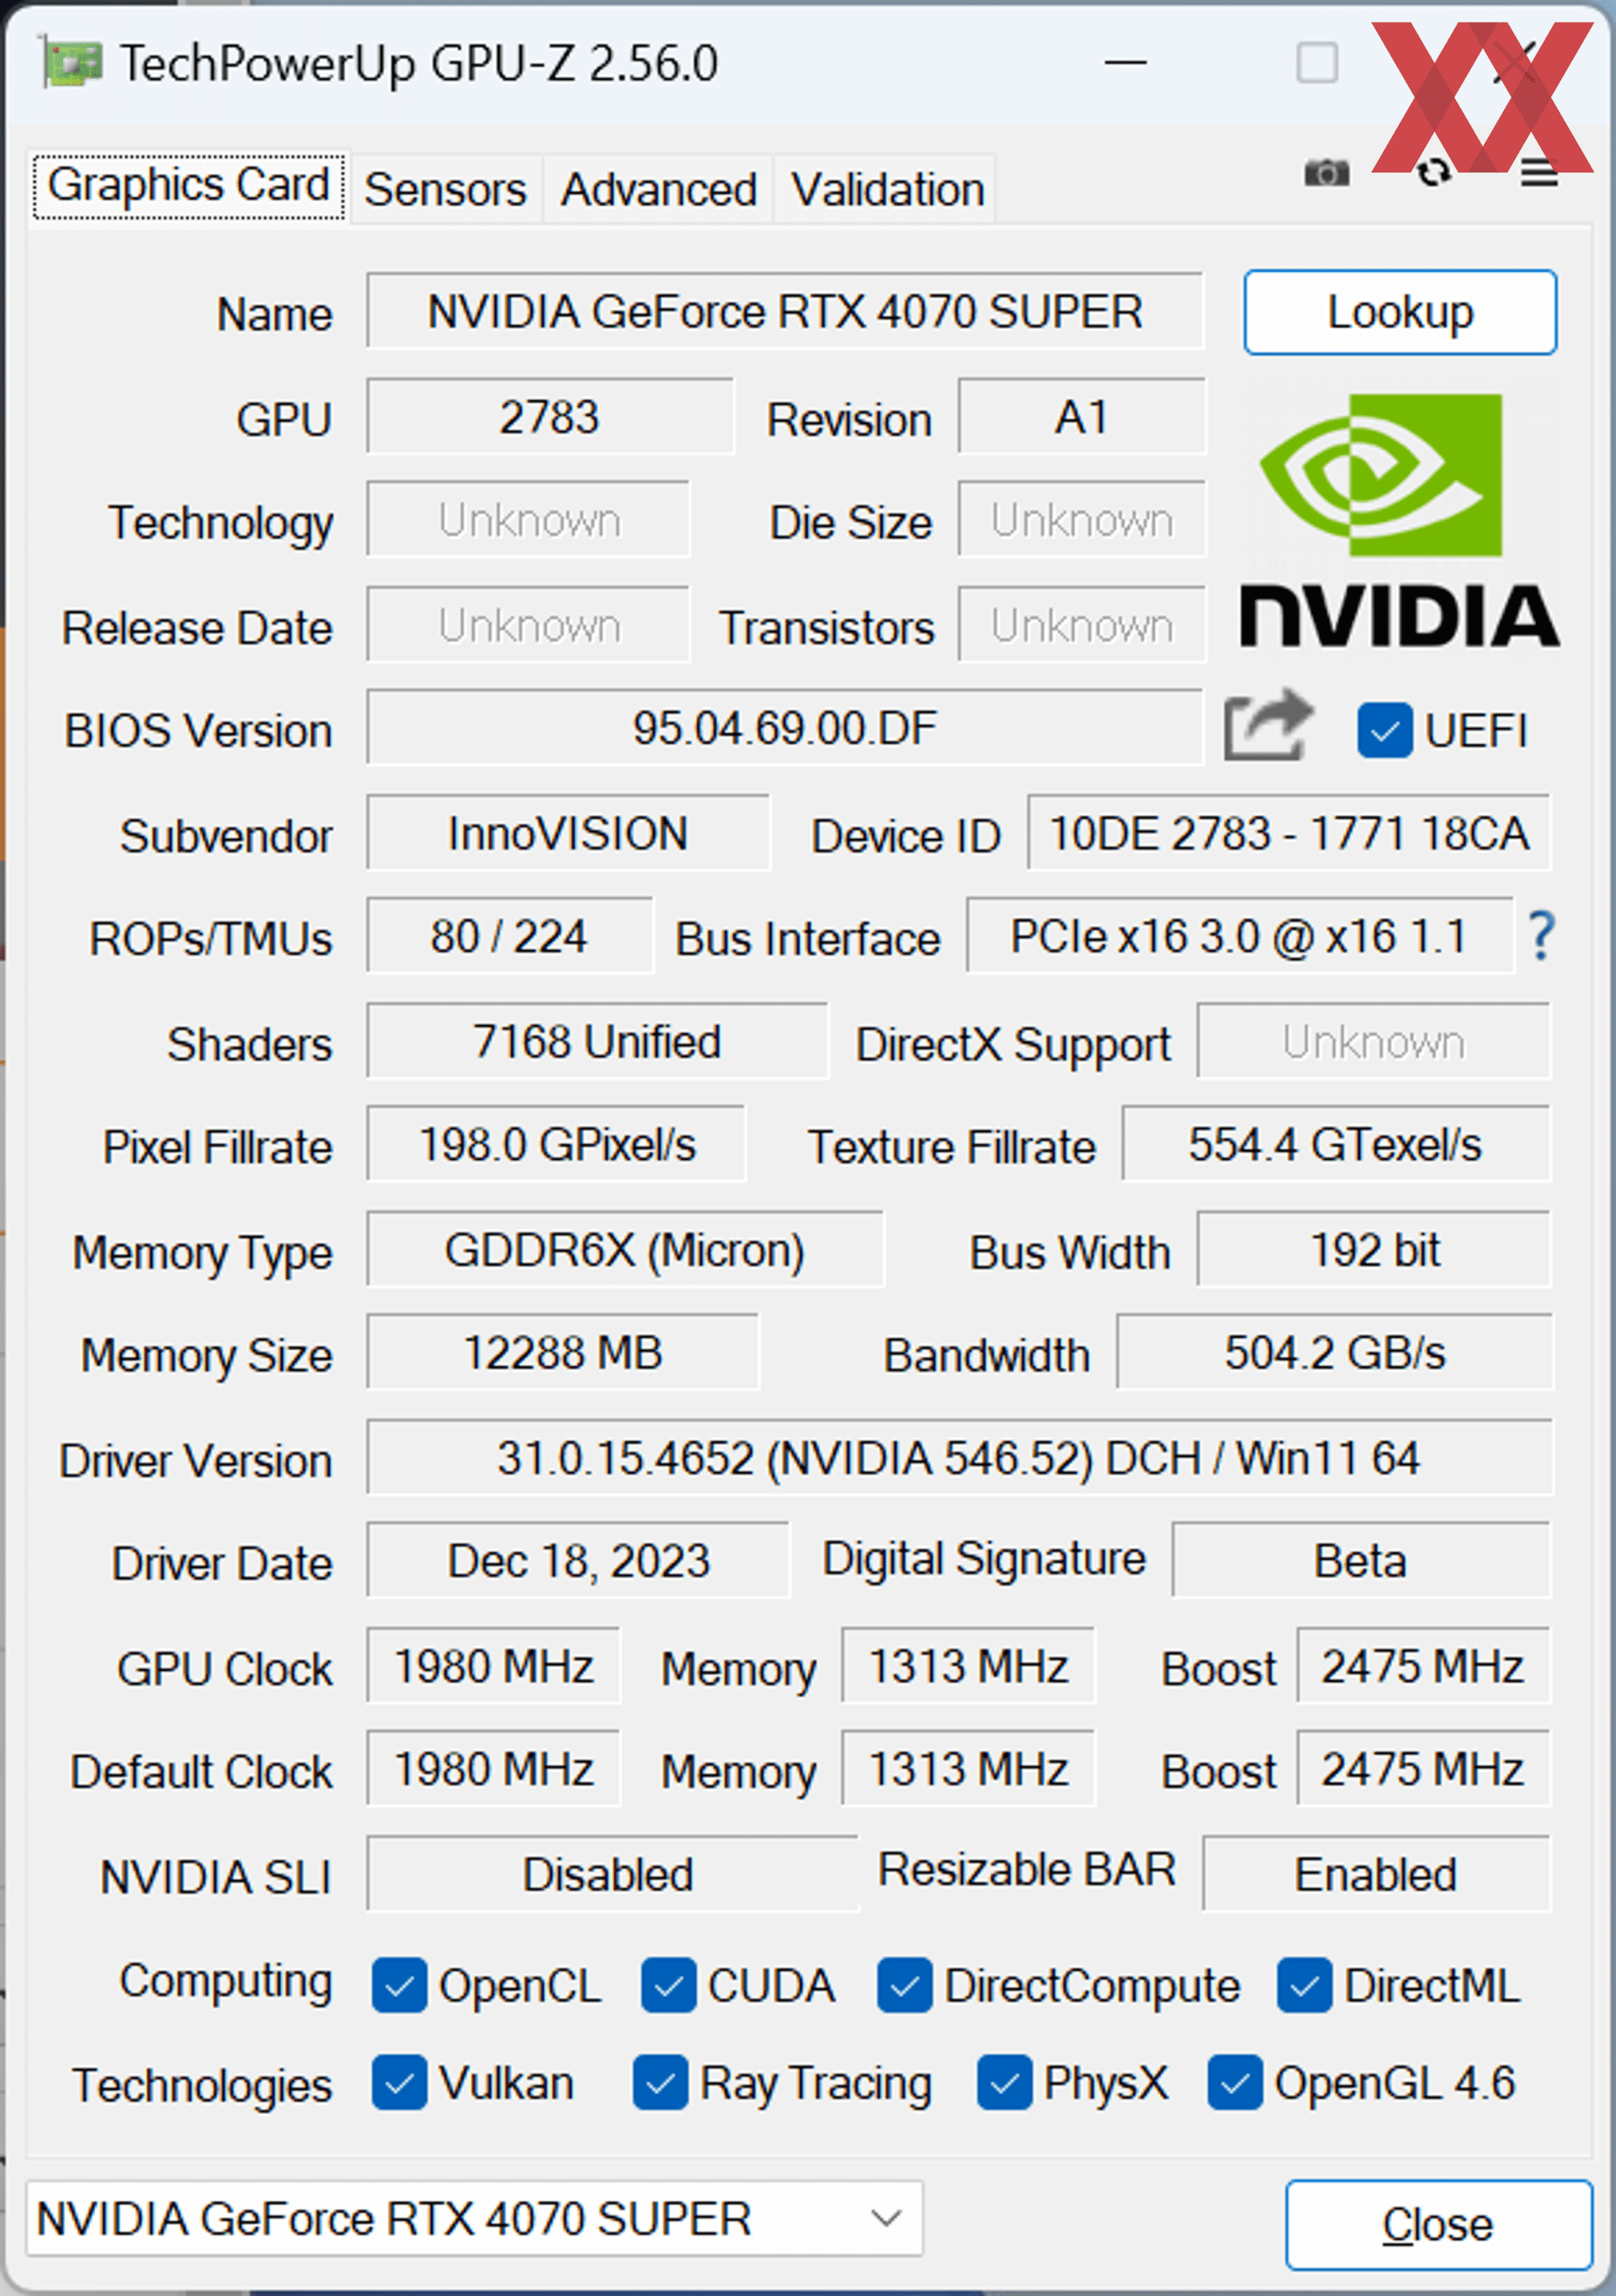Switch to the Advanced tab

coord(658,189)
